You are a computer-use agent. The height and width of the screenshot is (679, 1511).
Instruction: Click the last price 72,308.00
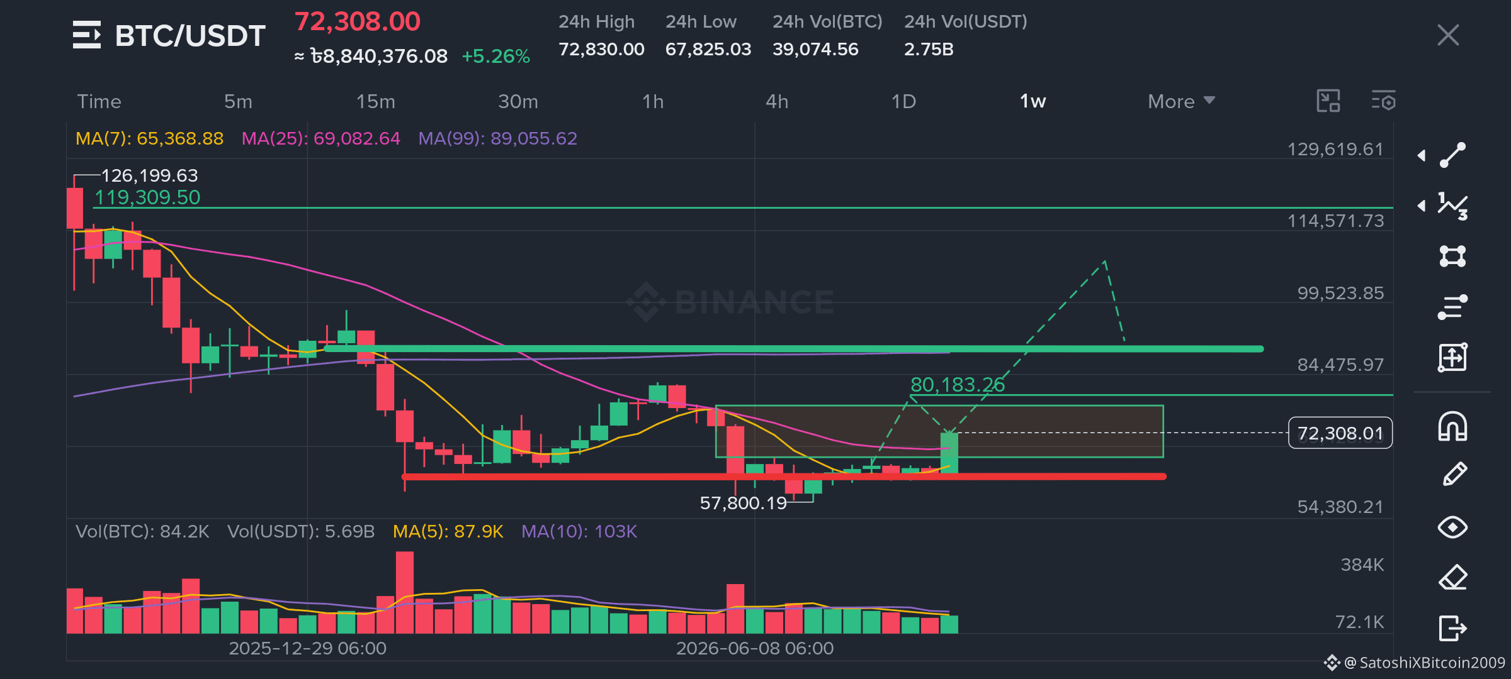coord(357,22)
